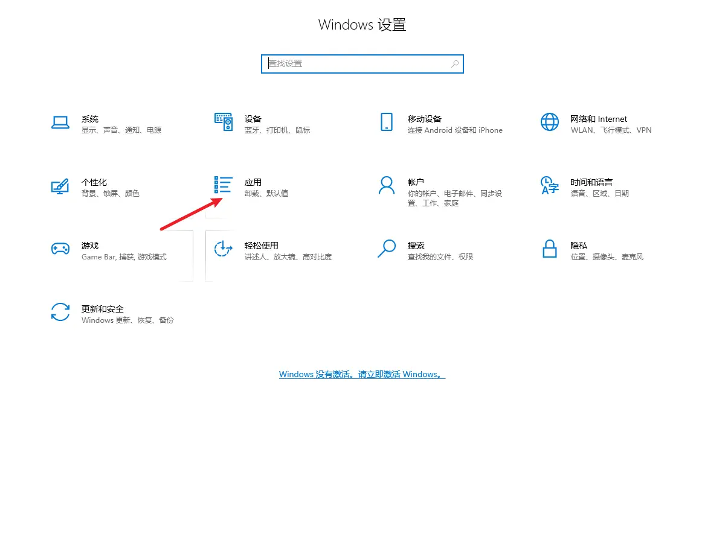Click 连接 Android 设备和 iPhone description
Viewport: 725px width, 543px height.
[455, 130]
